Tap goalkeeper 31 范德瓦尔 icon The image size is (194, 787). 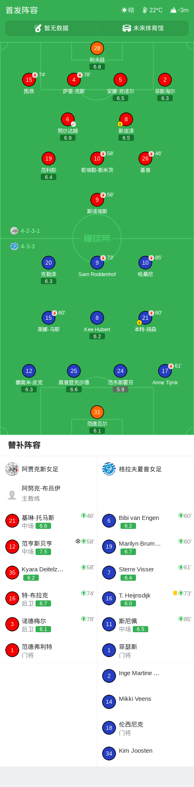coord(97,412)
